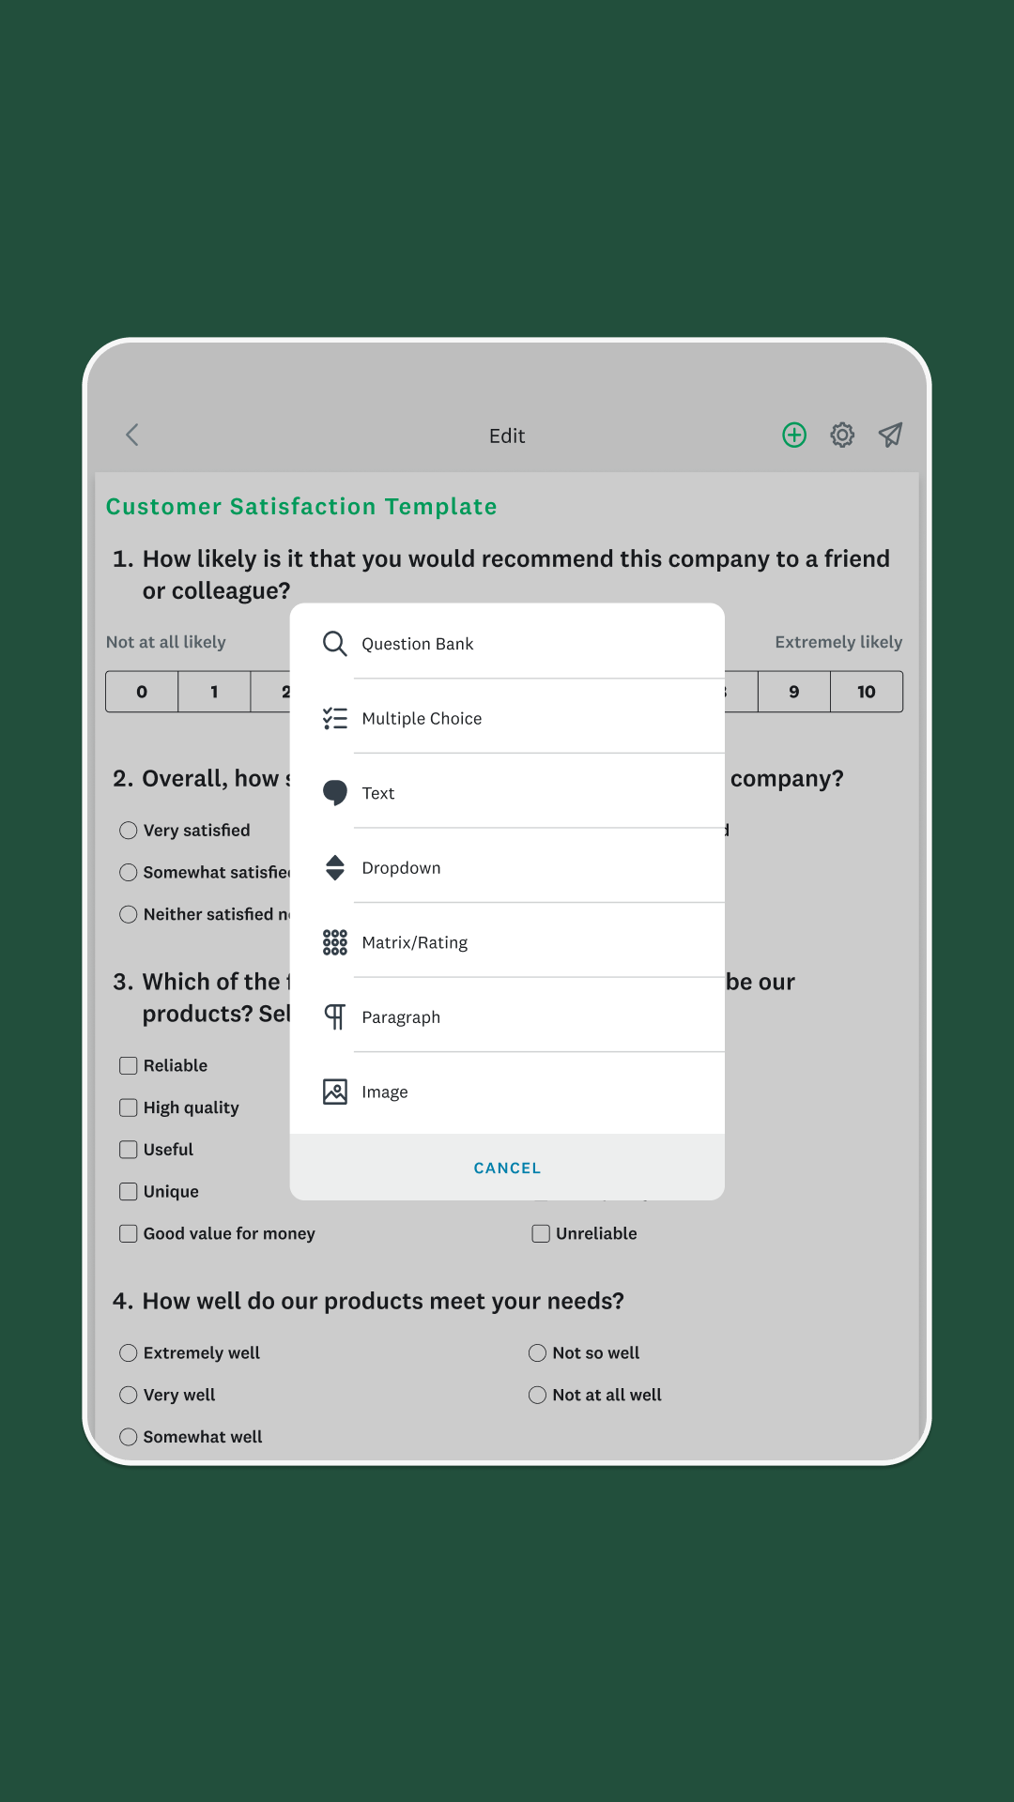The height and width of the screenshot is (1802, 1014).
Task: Click the Text speech bubble icon
Action: click(335, 793)
